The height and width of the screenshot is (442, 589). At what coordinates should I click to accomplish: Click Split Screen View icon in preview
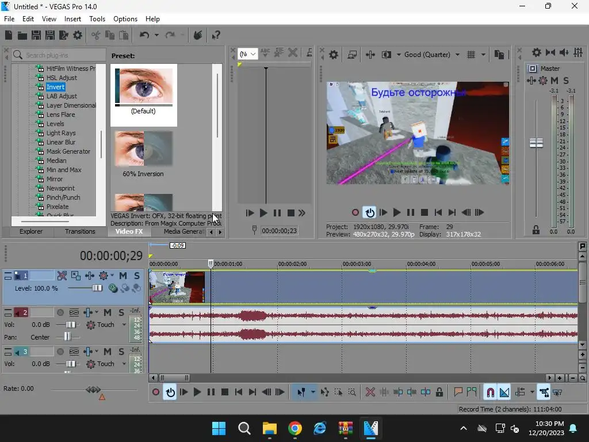coord(386,55)
